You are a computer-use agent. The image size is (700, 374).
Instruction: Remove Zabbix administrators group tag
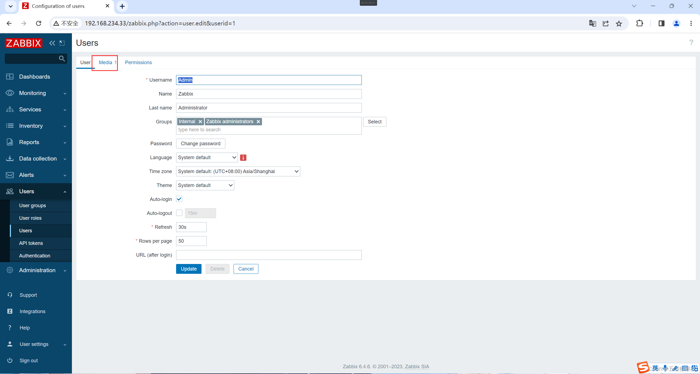coord(258,121)
